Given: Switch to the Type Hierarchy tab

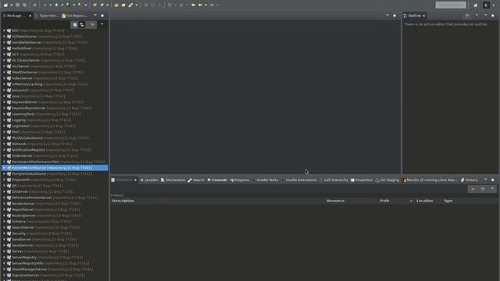Looking at the screenshot, I should [x=47, y=16].
